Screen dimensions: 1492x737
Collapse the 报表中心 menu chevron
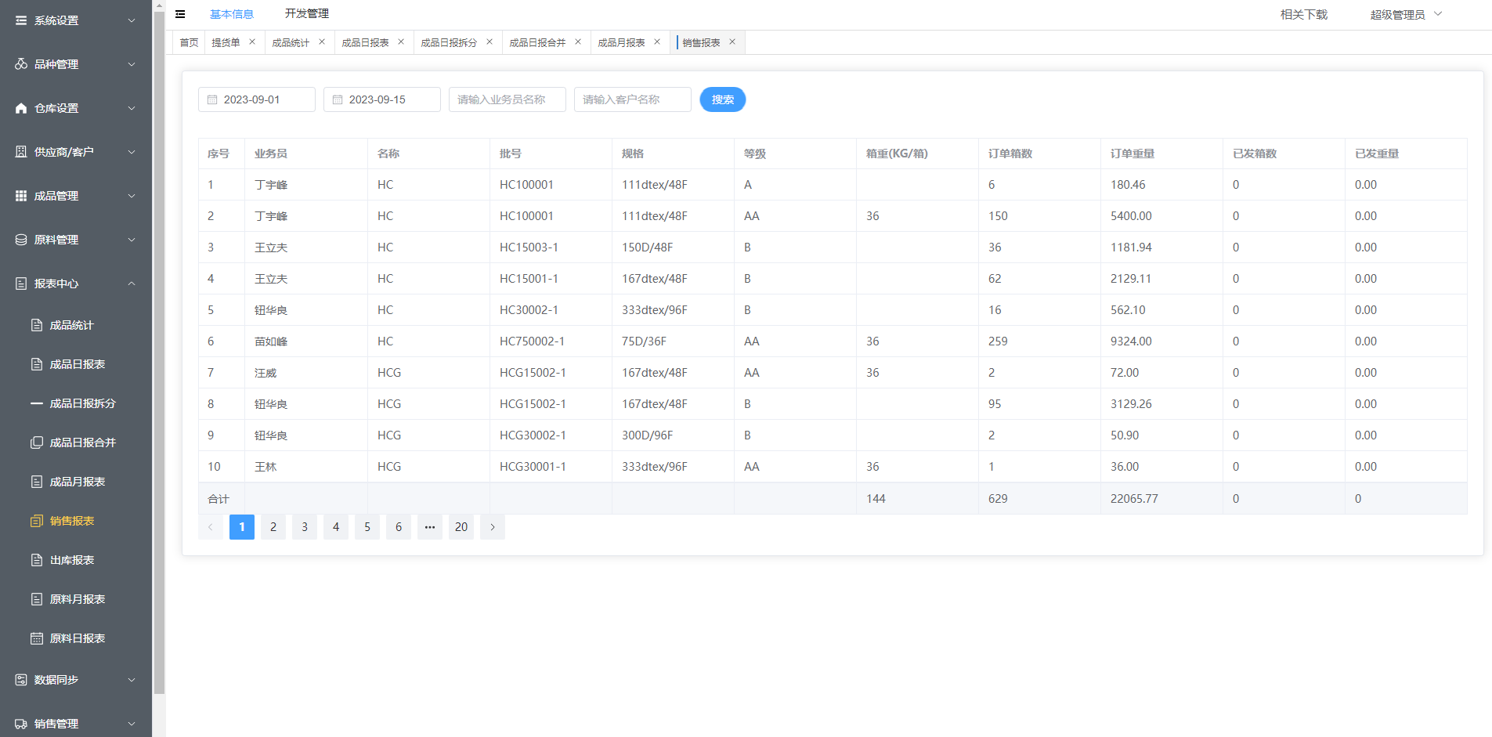pyautogui.click(x=132, y=284)
